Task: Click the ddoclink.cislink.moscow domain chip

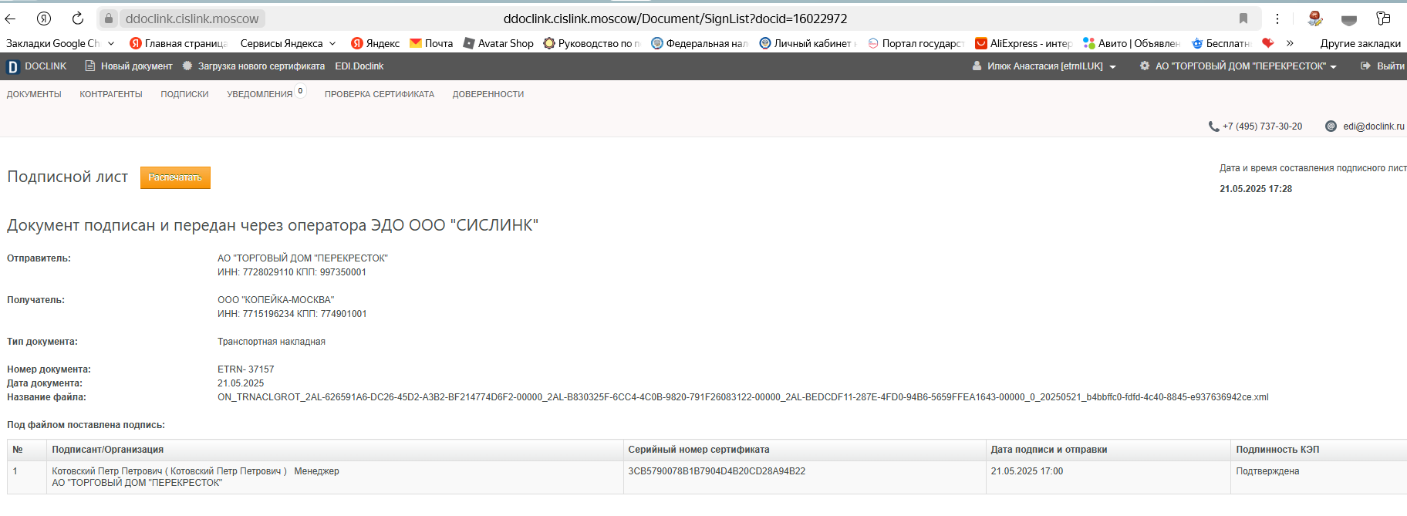Action: [192, 19]
